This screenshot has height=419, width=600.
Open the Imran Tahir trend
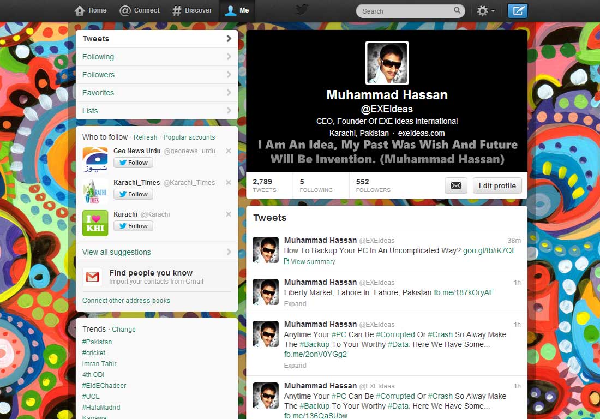point(99,364)
